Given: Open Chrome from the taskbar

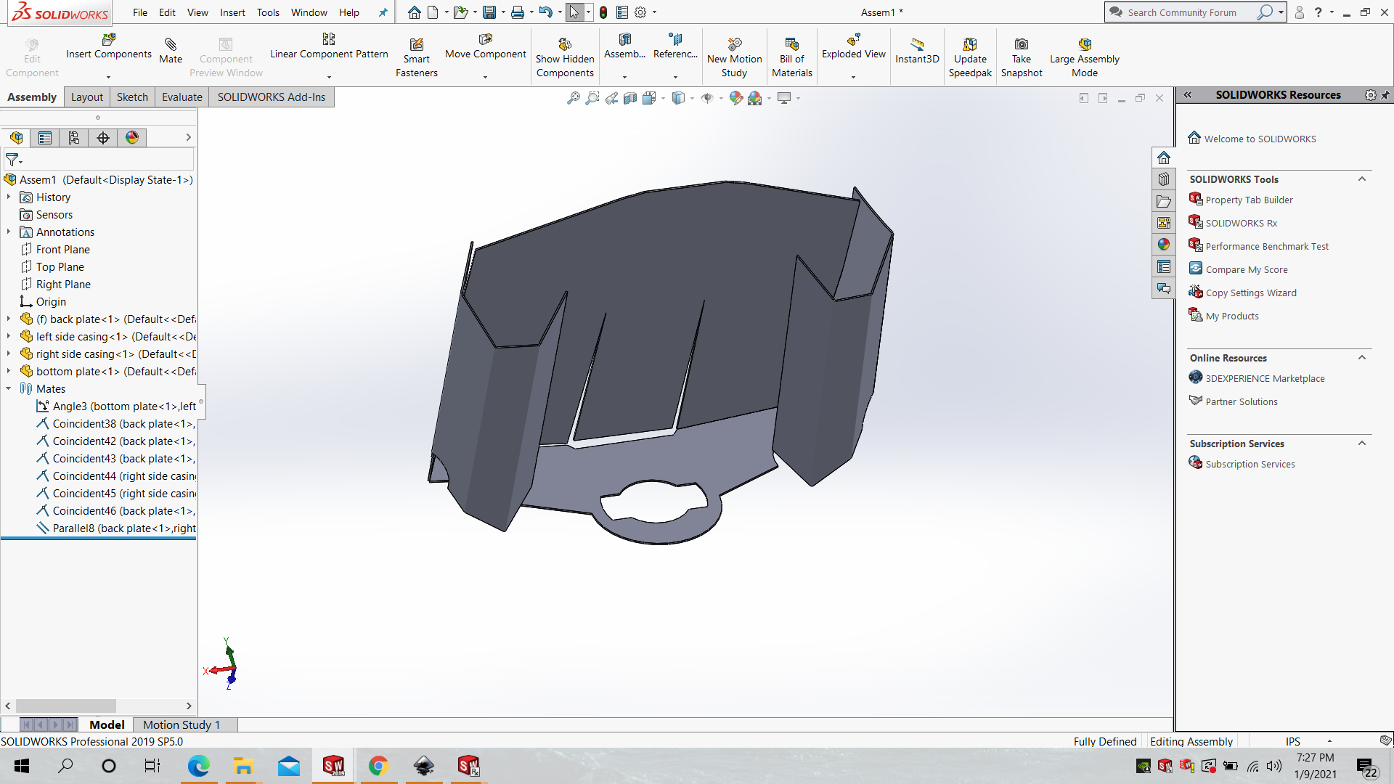Looking at the screenshot, I should pyautogui.click(x=378, y=766).
